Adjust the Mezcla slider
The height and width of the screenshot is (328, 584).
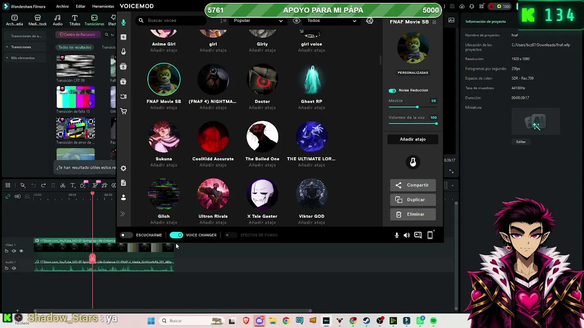click(x=413, y=107)
